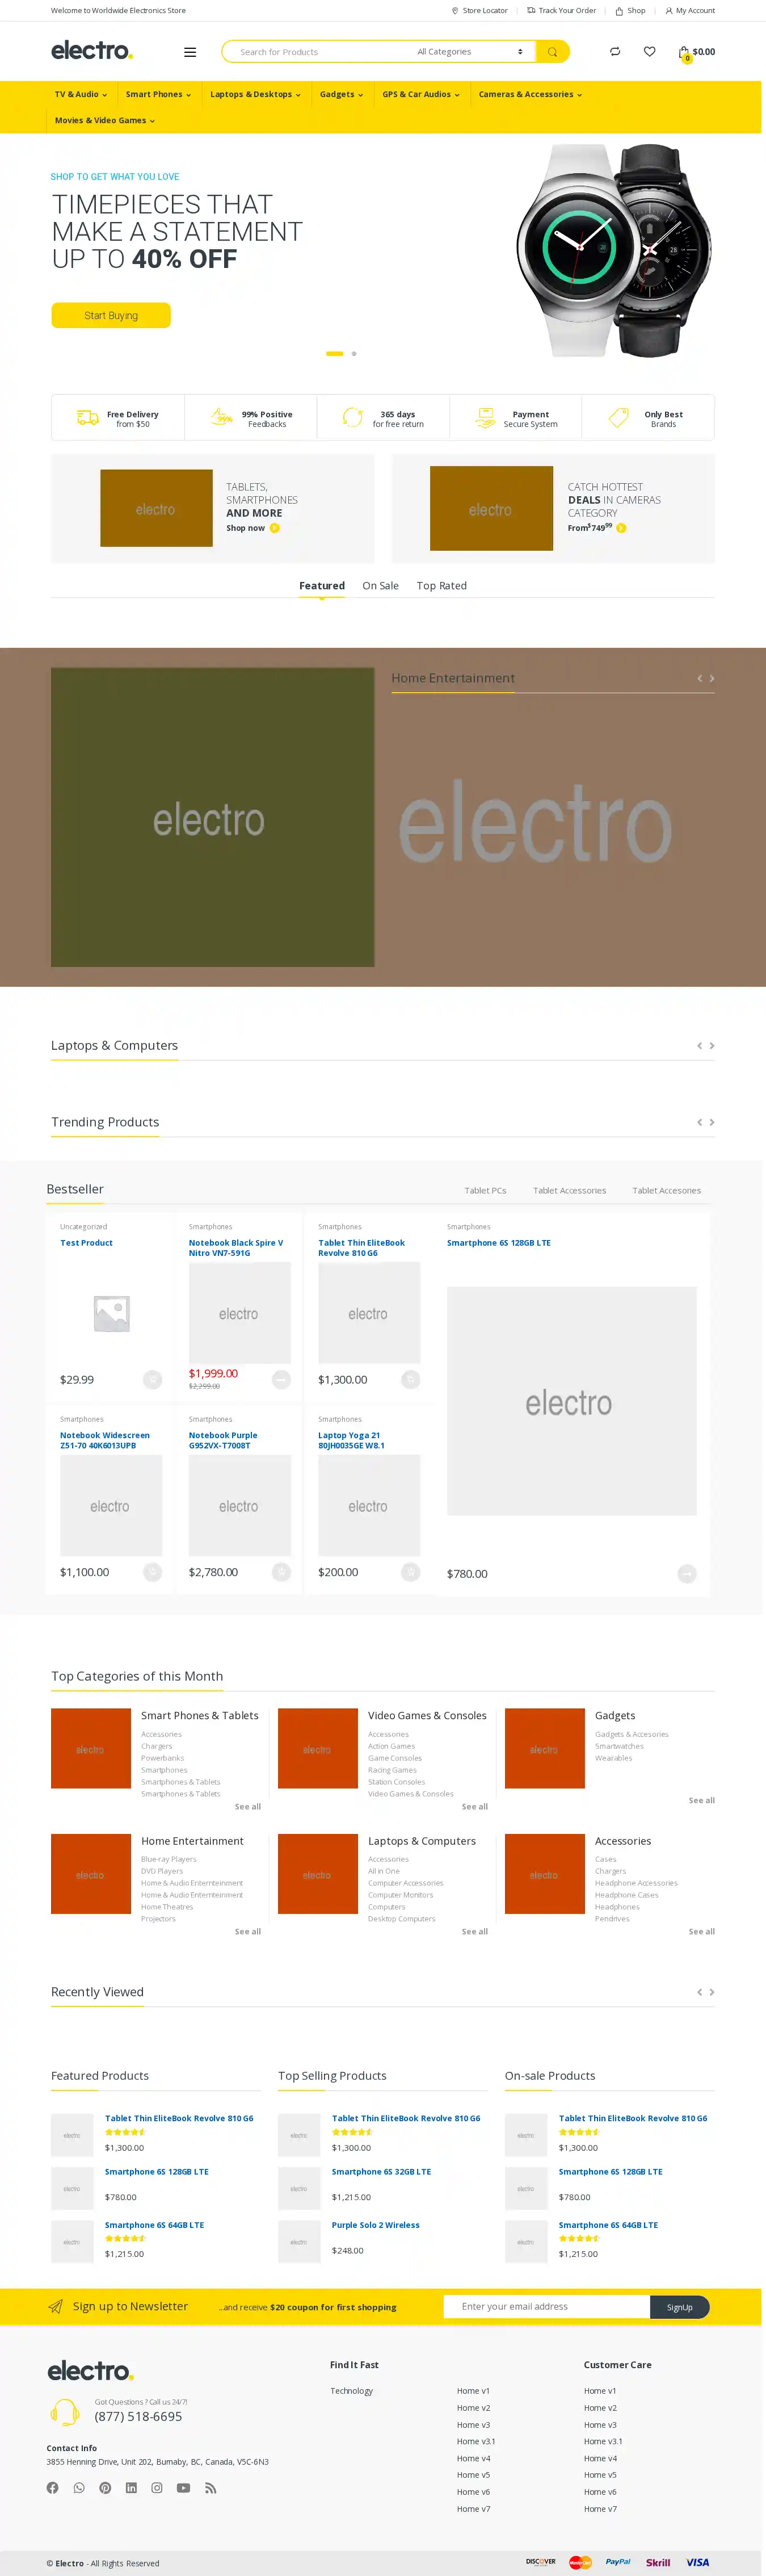This screenshot has height=2576, width=766.
Task: Go to the second hero slider dot
Action: (x=354, y=353)
